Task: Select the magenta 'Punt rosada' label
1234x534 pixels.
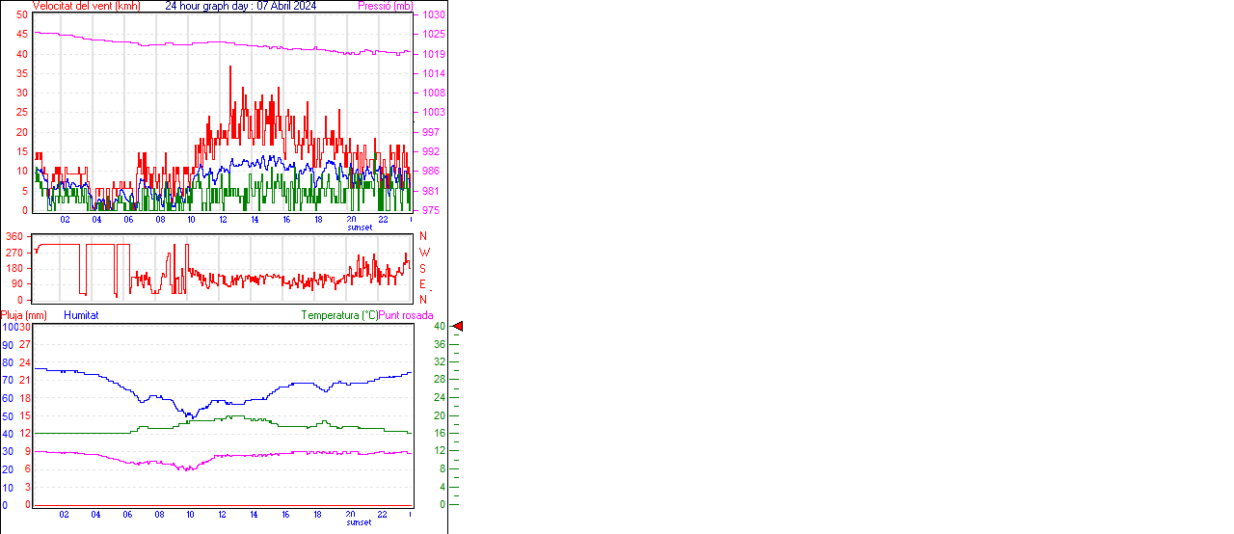Action: [x=406, y=315]
